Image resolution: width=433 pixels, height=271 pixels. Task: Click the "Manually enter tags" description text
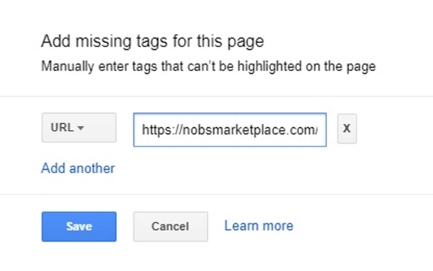click(209, 66)
